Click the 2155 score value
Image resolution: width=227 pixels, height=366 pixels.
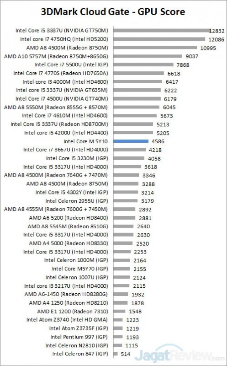click(140, 269)
